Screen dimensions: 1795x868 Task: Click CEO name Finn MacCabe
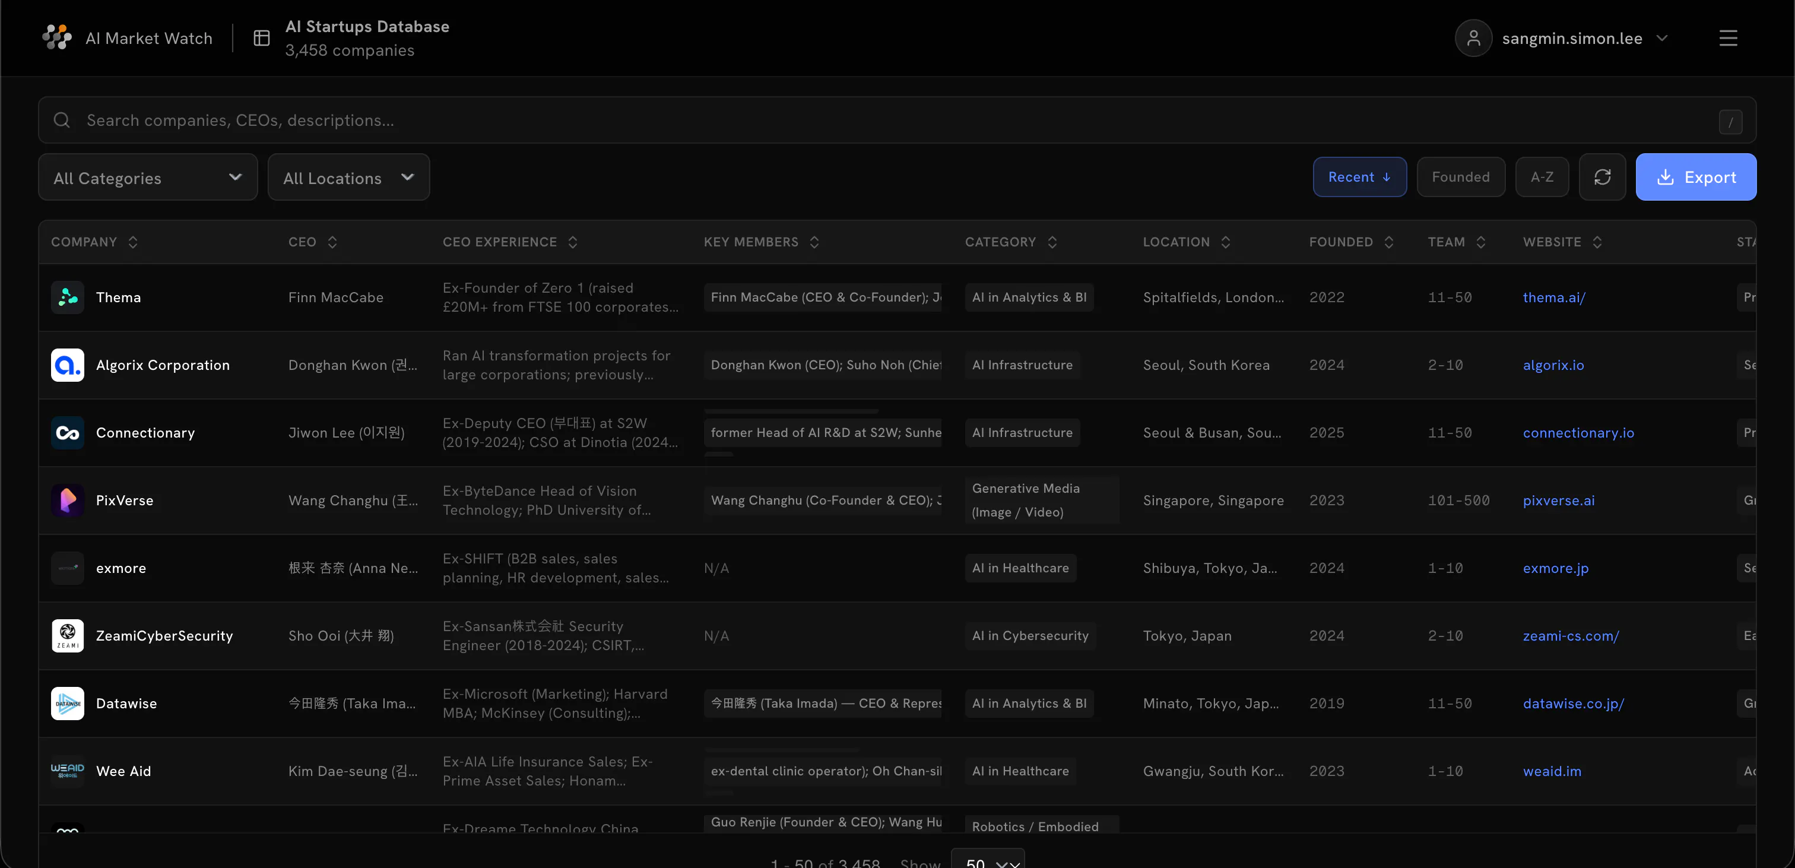[x=336, y=297]
